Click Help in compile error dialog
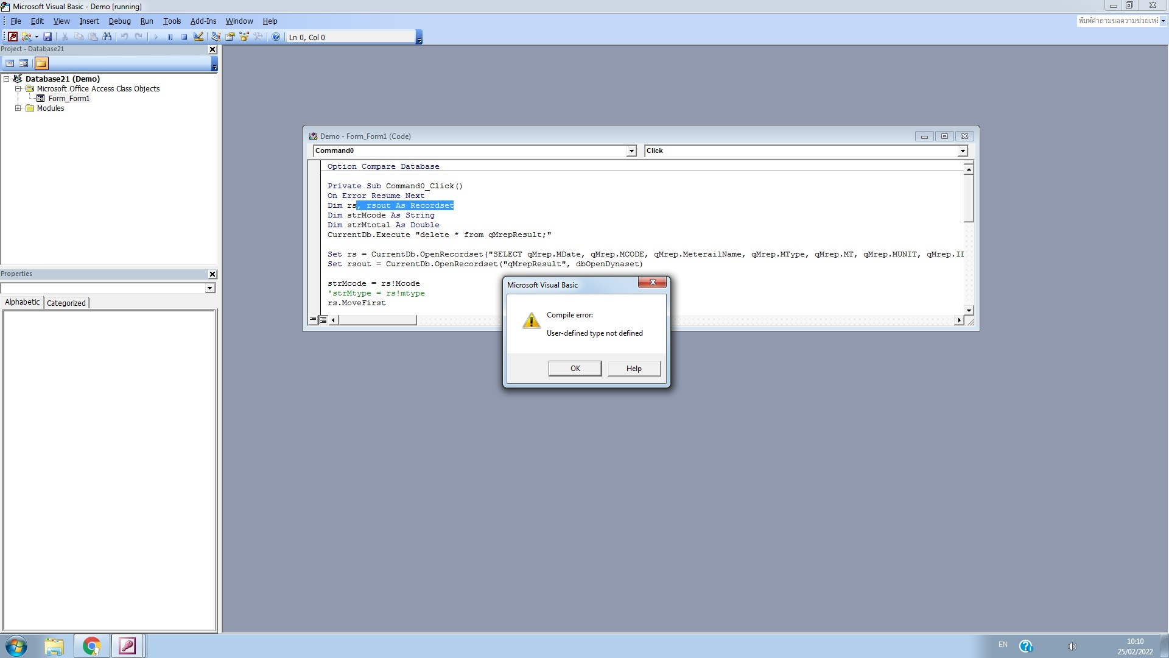 click(x=634, y=368)
